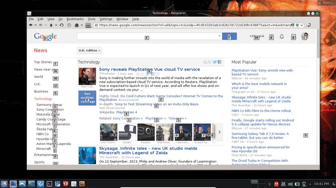Click the Go button after the address bar
This screenshot has width=336, height=188.
tap(308, 25)
